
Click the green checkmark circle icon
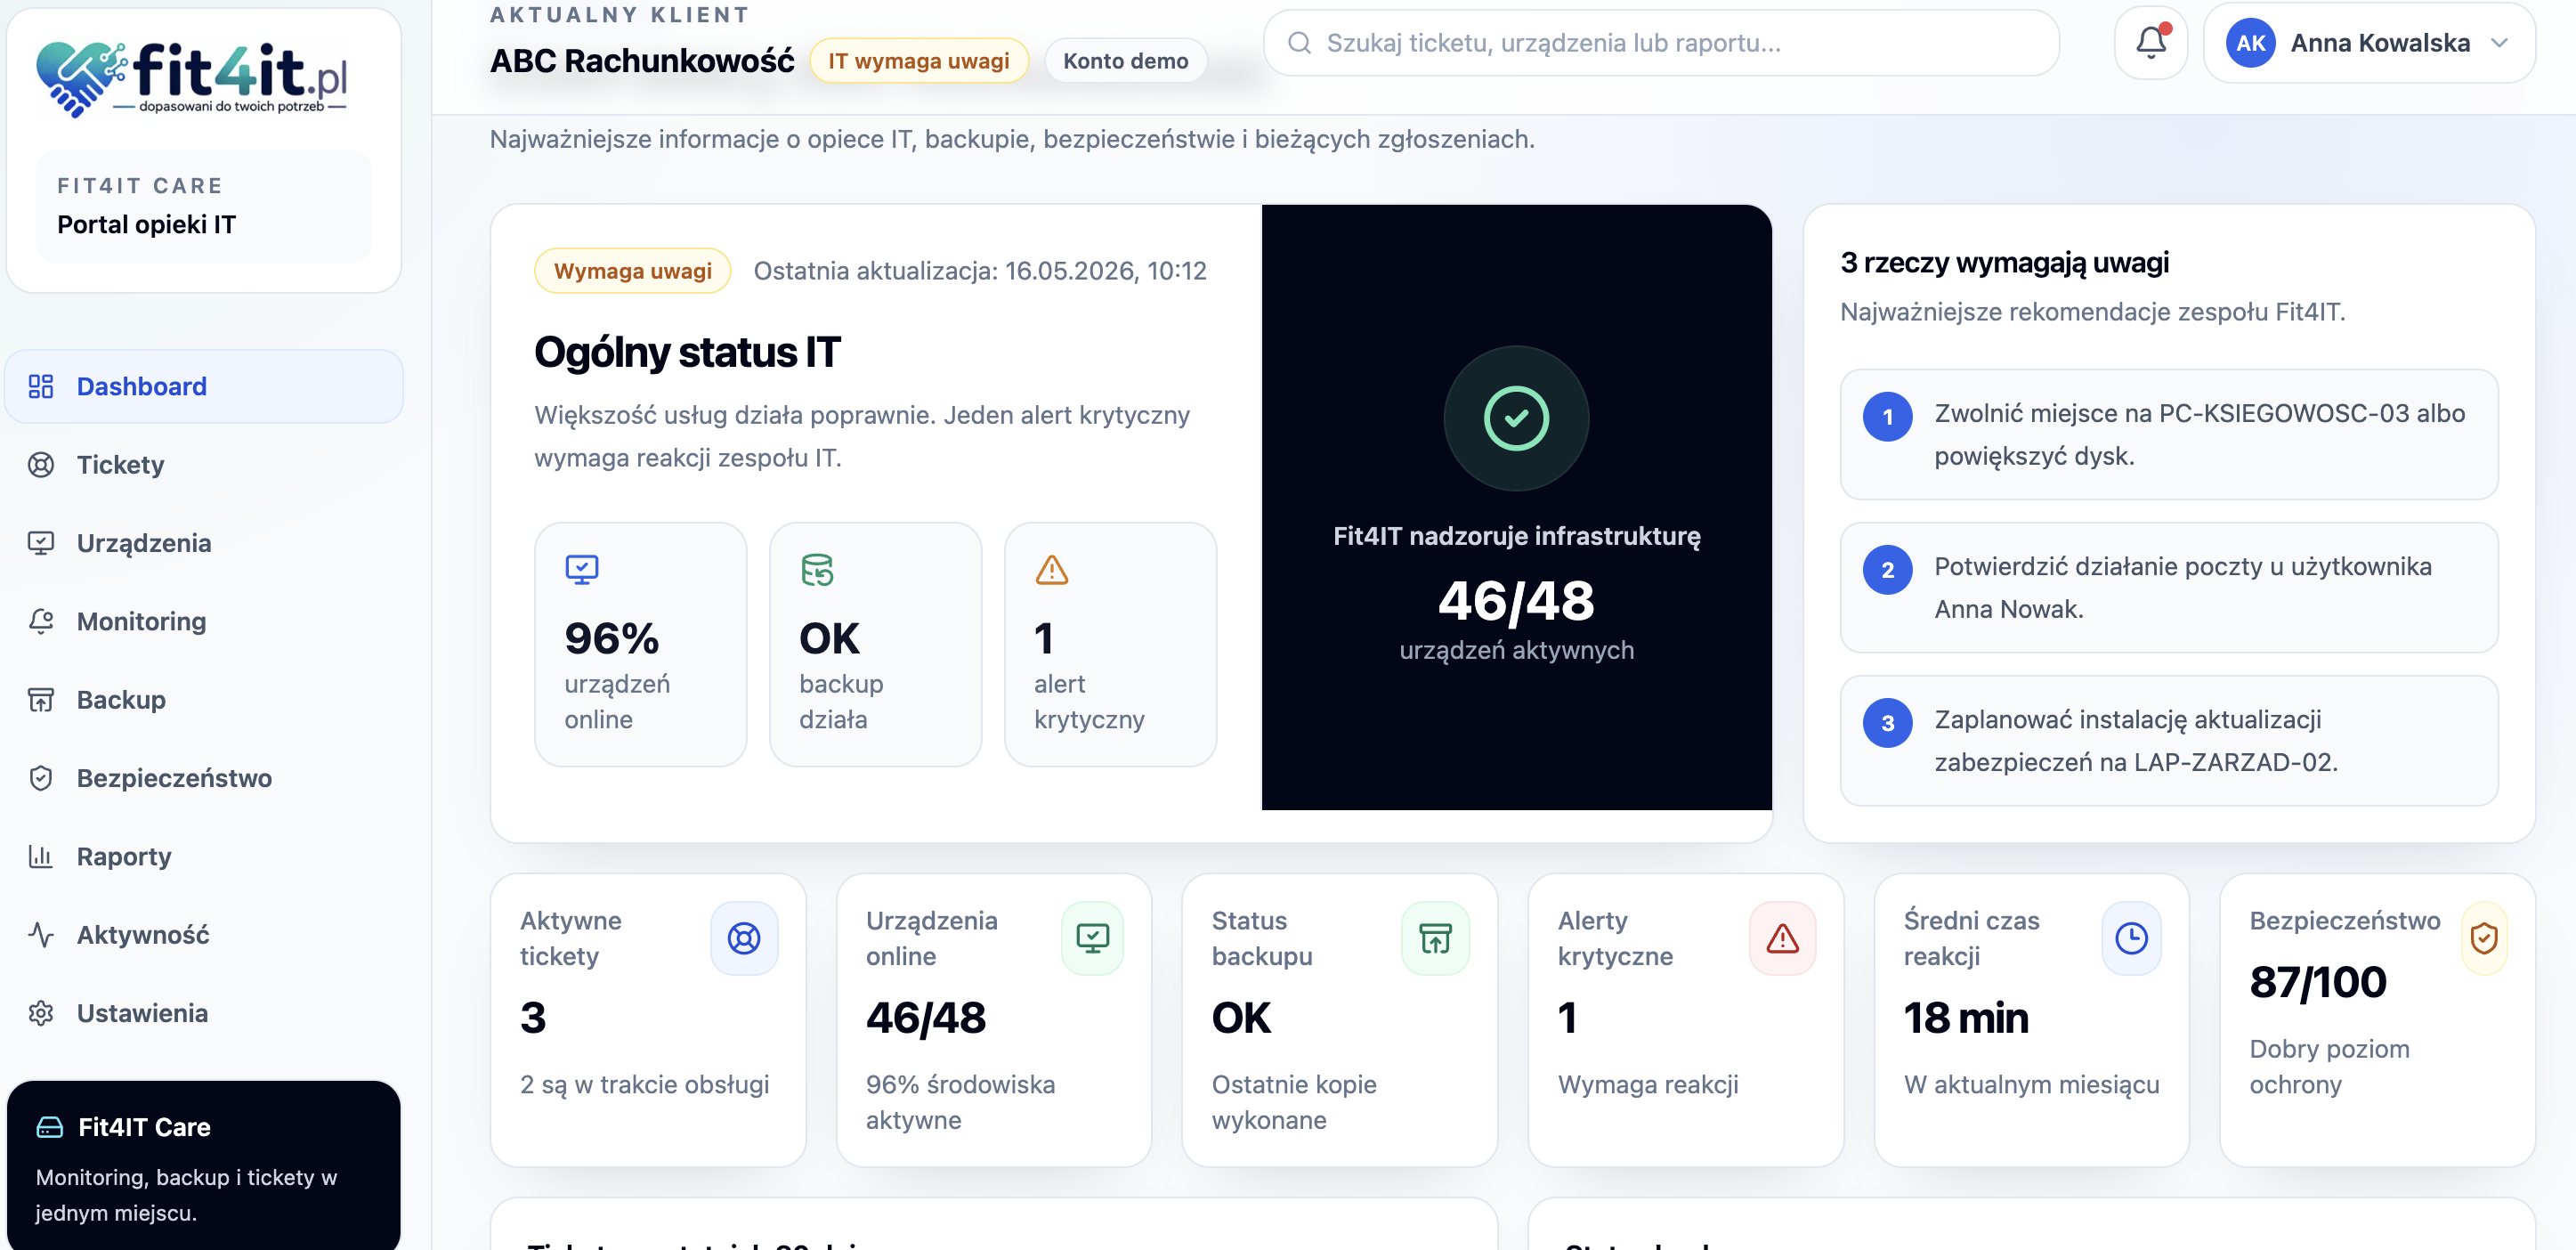coord(1516,418)
